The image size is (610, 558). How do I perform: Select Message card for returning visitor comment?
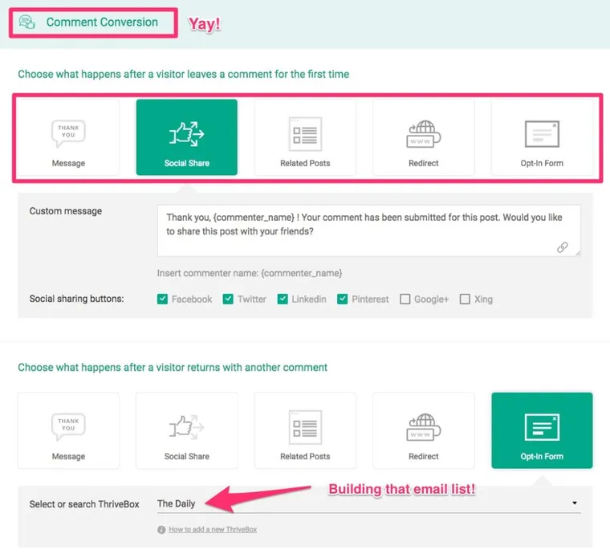pyautogui.click(x=68, y=430)
